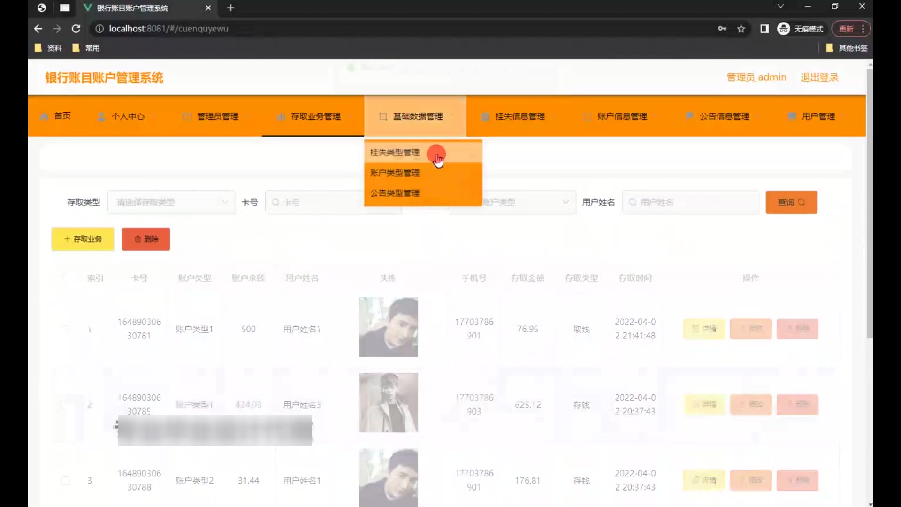Expand the 账户信息管理 menu
Screen dimensions: 901x507
622,116
